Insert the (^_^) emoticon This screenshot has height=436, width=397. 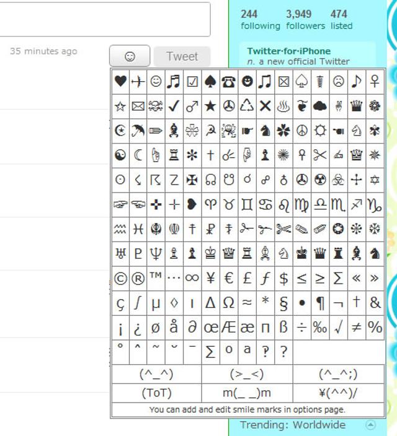pos(156,374)
